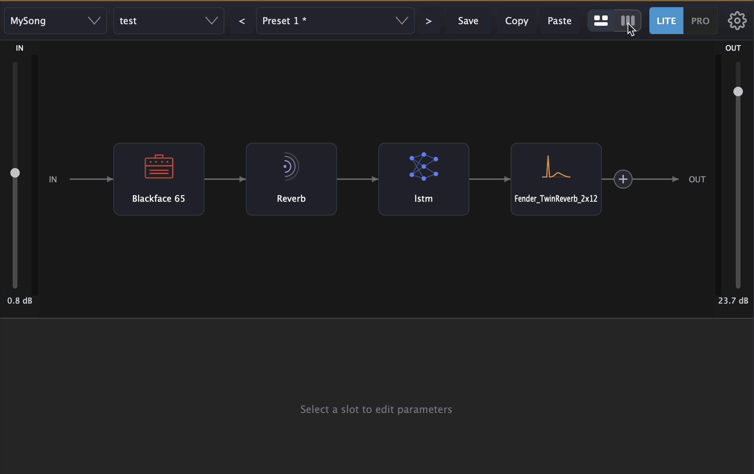Image resolution: width=754 pixels, height=474 pixels.
Task: Open the Preset 1 dropdown
Action: [x=335, y=21]
